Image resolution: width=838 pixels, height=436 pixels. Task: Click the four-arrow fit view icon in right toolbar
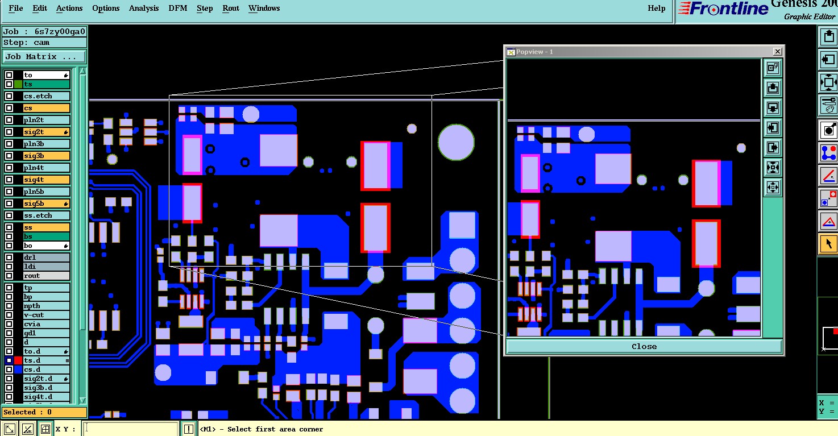point(828,82)
